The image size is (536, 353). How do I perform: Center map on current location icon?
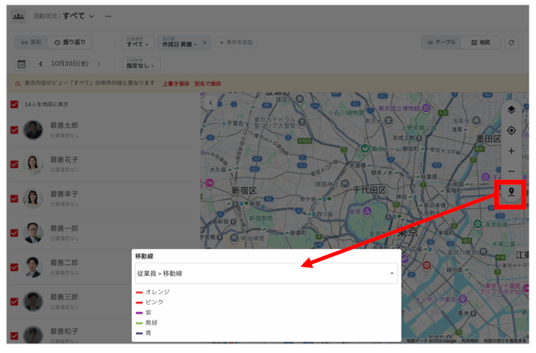(x=511, y=130)
